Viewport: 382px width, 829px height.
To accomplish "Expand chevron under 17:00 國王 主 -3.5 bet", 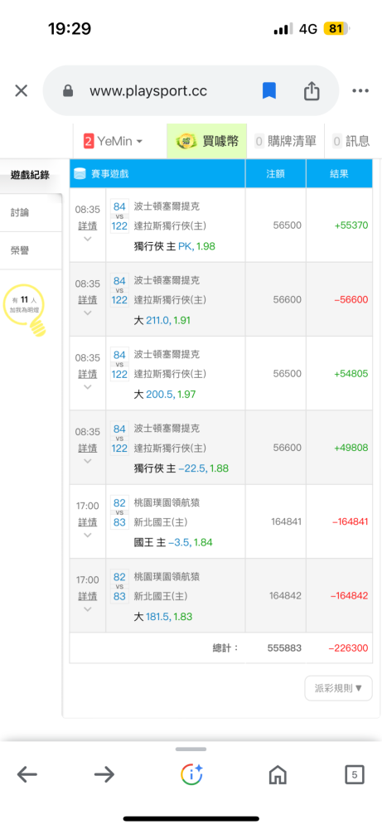I will (x=88, y=535).
